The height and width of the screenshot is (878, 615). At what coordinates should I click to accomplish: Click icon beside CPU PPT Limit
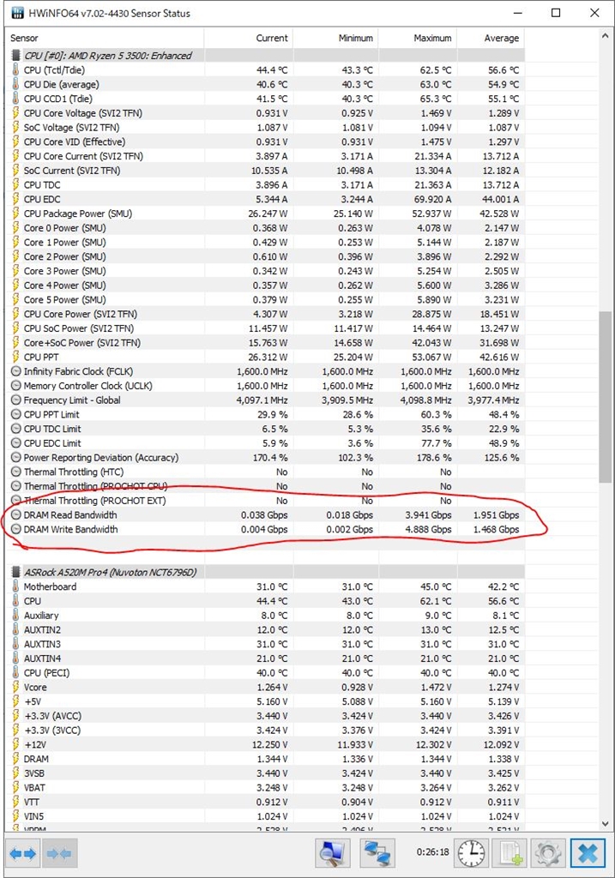16,414
